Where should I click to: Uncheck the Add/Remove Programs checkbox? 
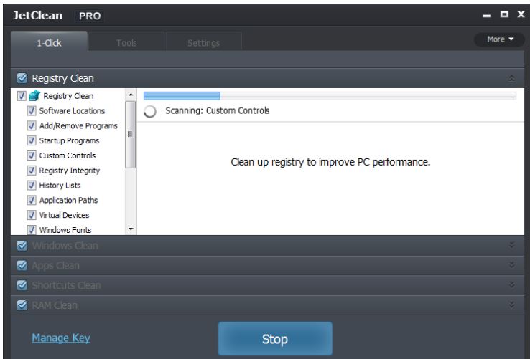tap(32, 125)
